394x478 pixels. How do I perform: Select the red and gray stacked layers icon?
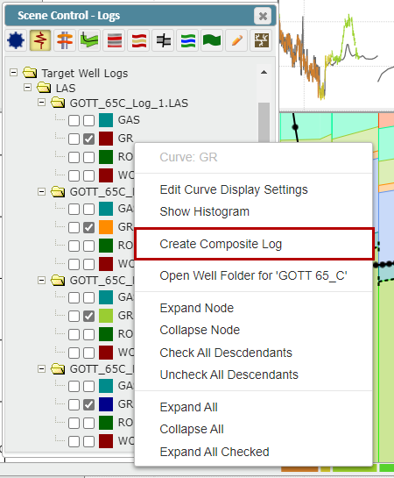point(114,40)
